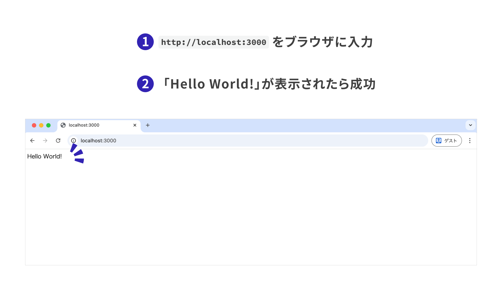Close the localhost:3000 tab
This screenshot has width=502, height=282.
pyautogui.click(x=135, y=125)
